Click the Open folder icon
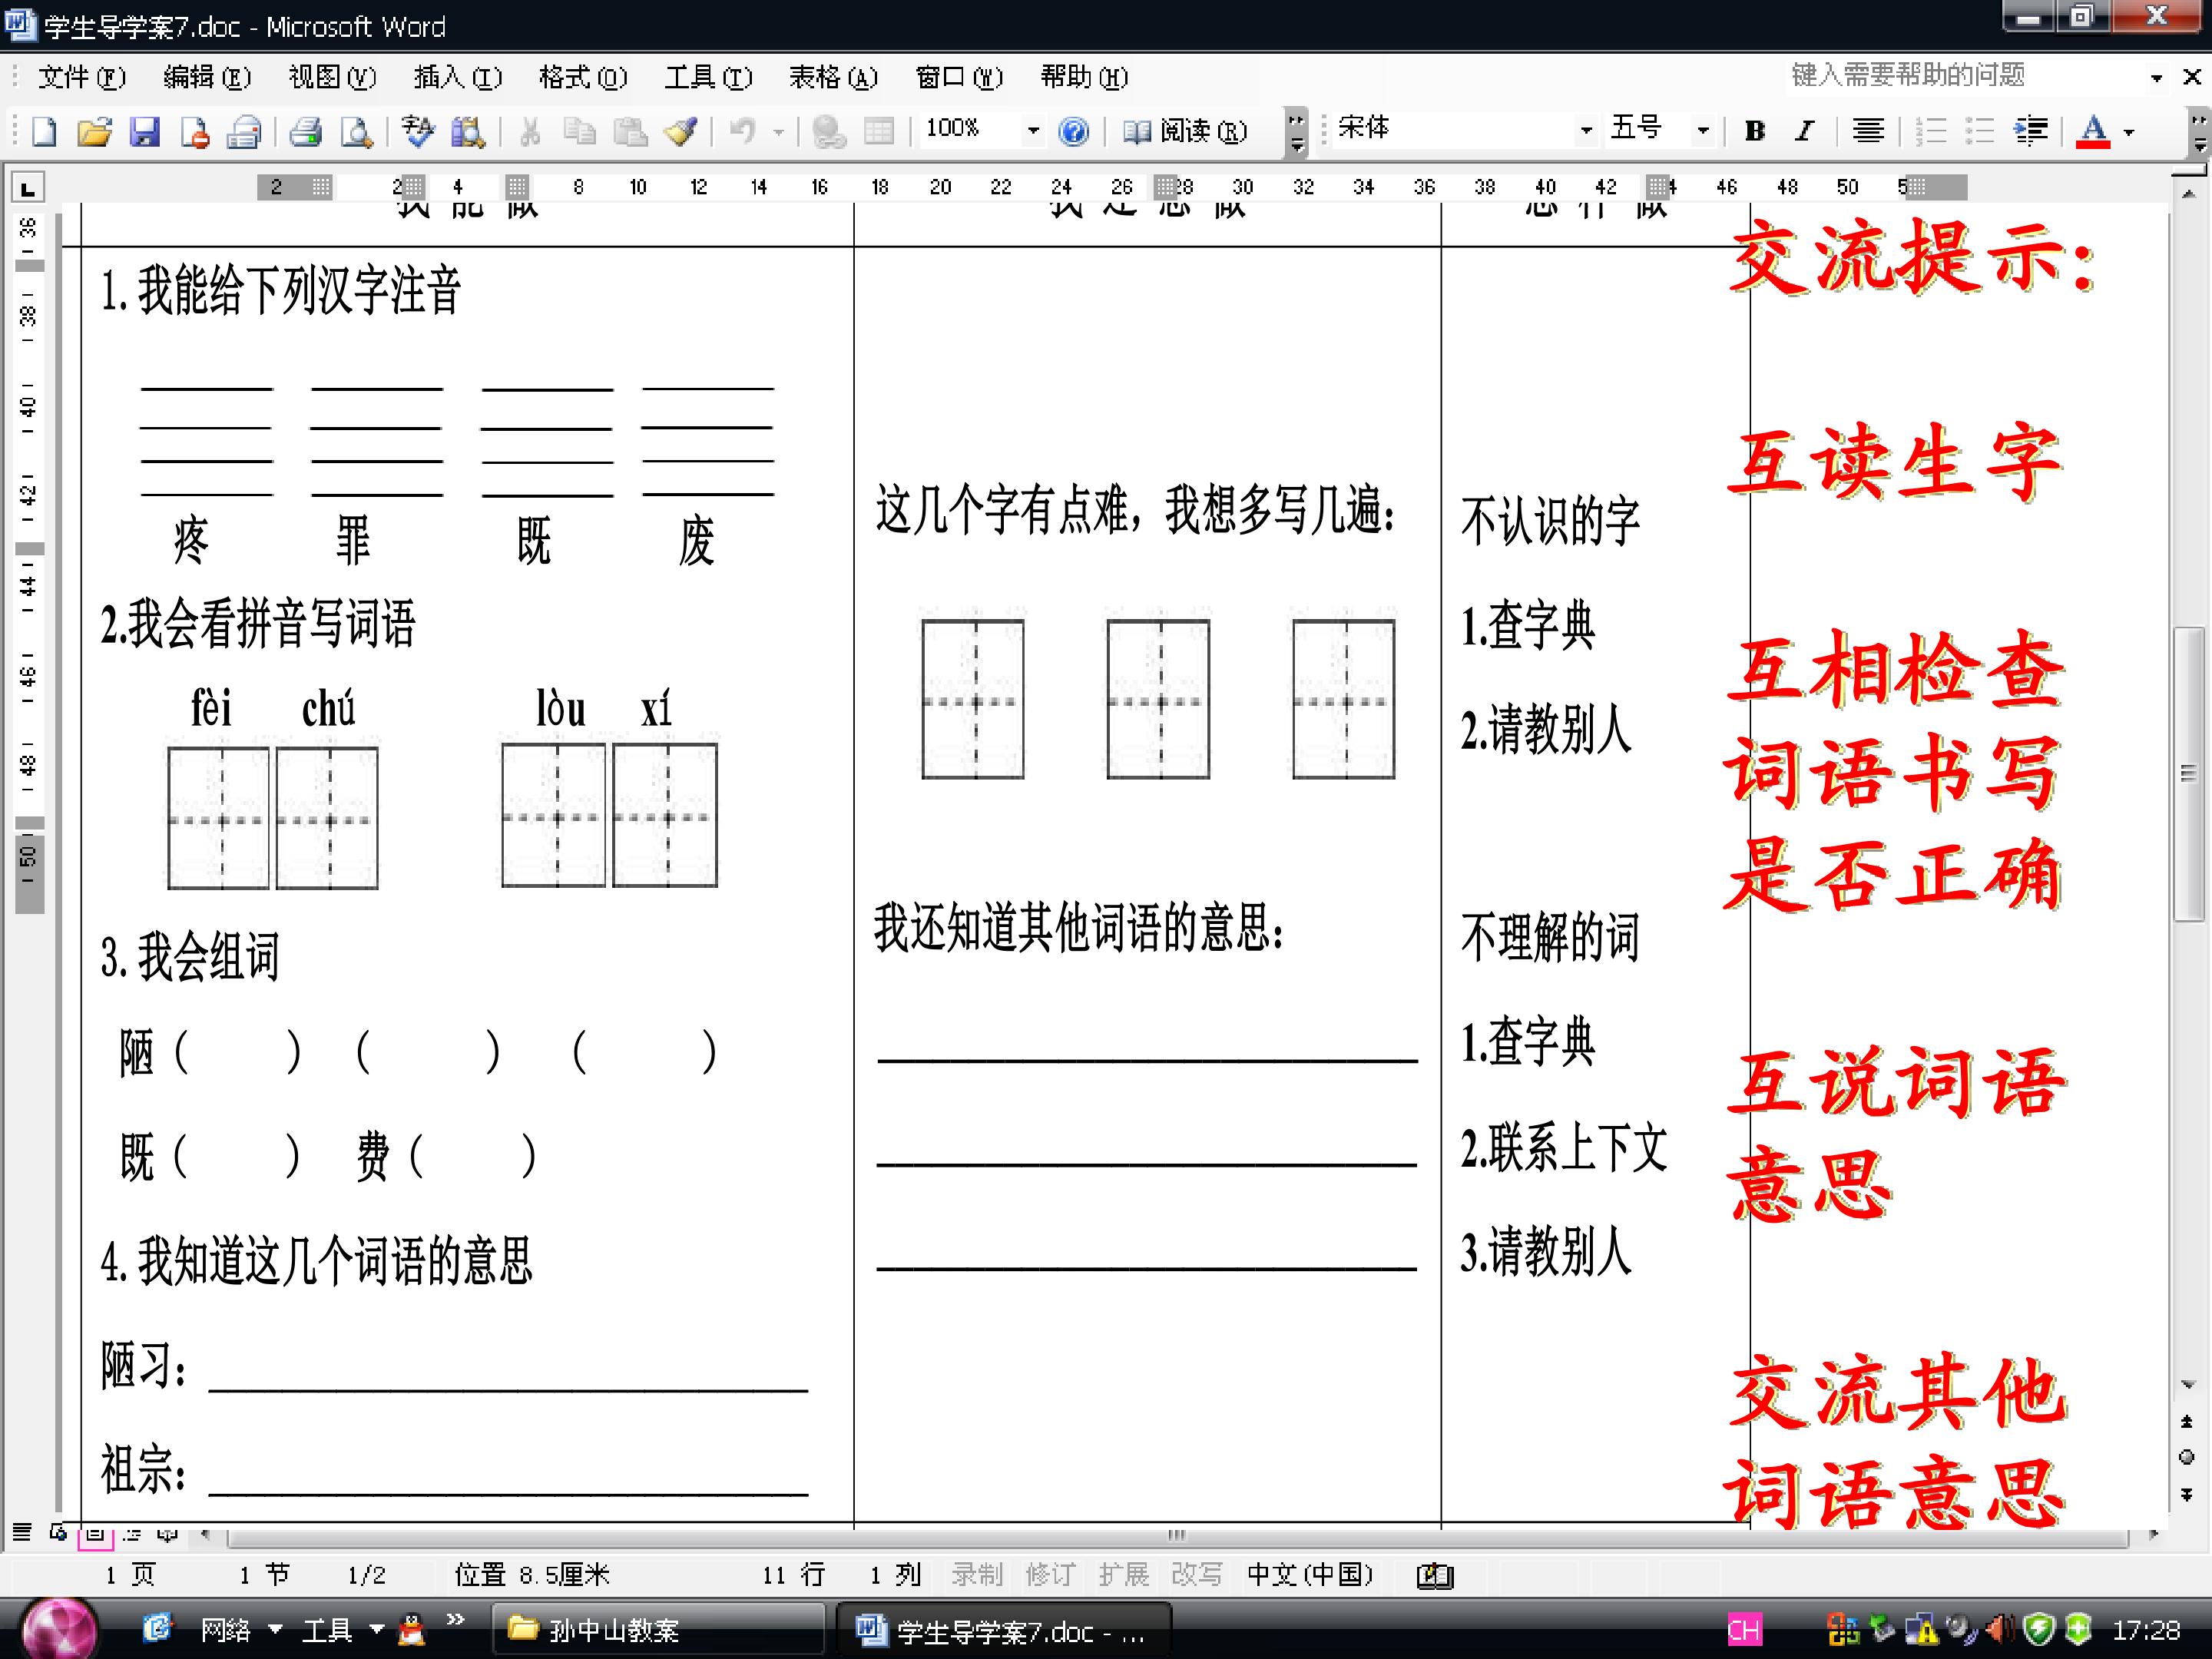 94,131
